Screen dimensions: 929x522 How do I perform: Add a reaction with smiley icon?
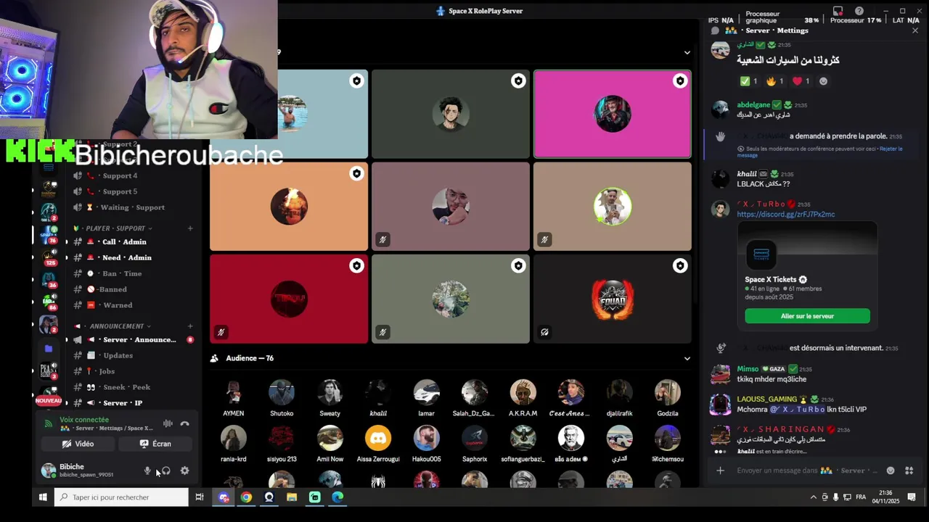823,81
